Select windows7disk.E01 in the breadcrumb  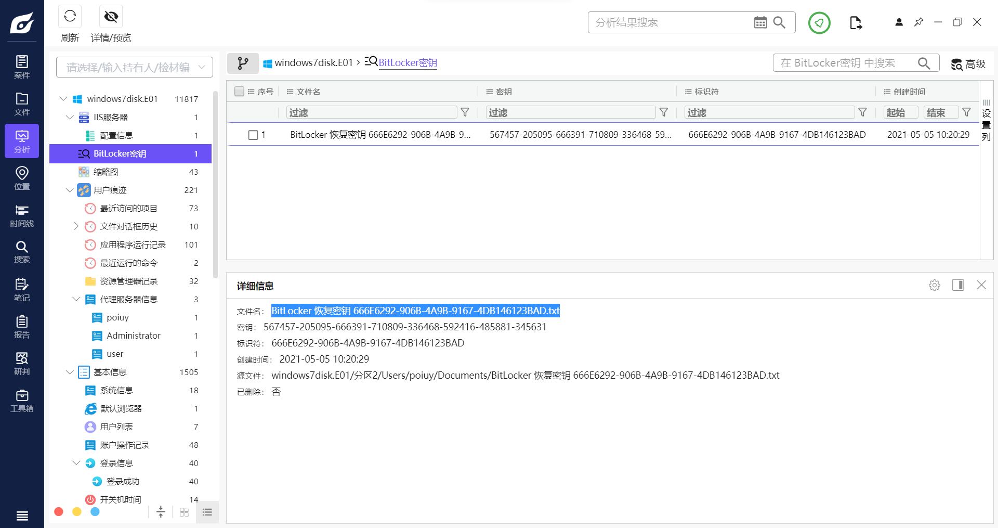pos(313,62)
